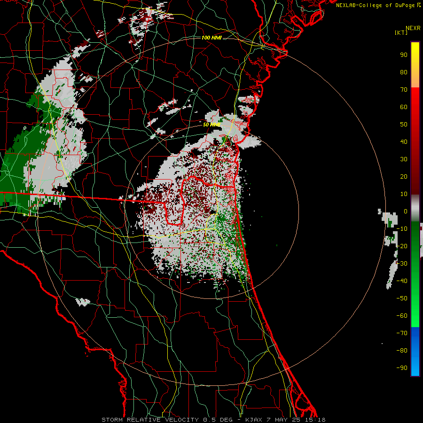Click the yellow top segment of color bar
The image size is (423, 423).
click(415, 65)
